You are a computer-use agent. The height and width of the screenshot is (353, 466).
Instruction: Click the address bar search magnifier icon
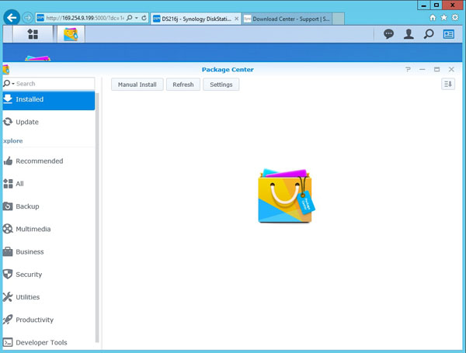click(129, 18)
